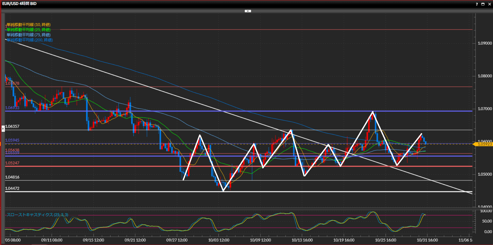Click the 1.06357 horizontal line label
Screen dimensions: 493x245
12,126
